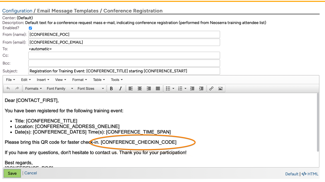Screen dimensions: 325x182
Task: Toggle bold formatting
Action: coord(111,89)
